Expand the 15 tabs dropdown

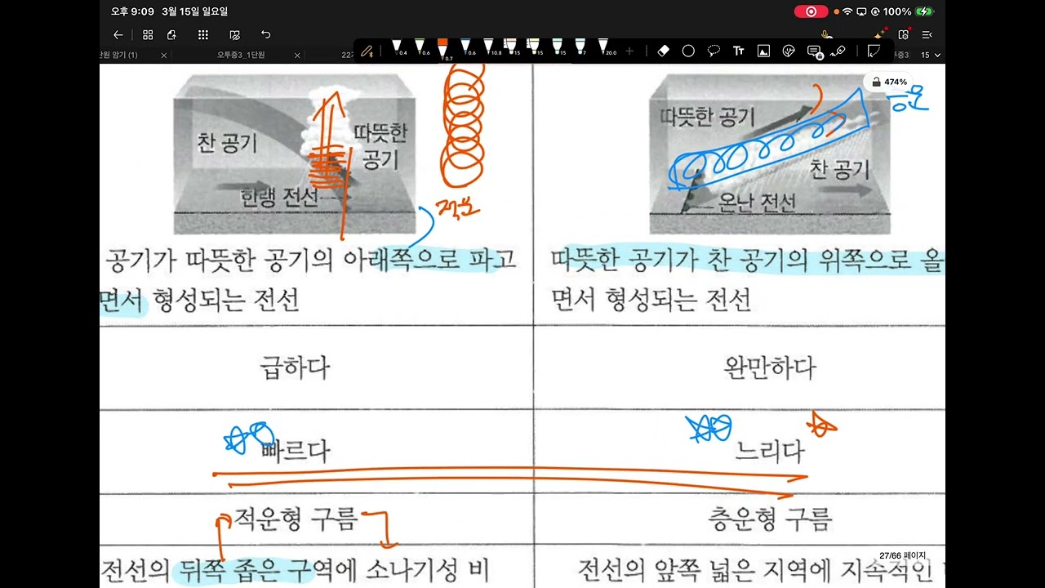(x=931, y=55)
